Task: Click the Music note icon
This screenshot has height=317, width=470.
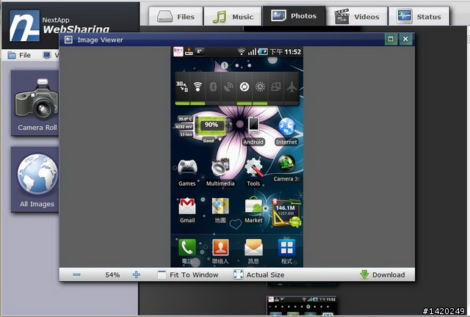Action: [220, 17]
